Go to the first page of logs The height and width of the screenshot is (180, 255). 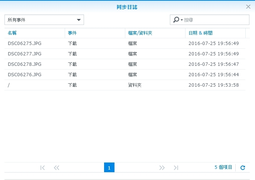click(42, 168)
